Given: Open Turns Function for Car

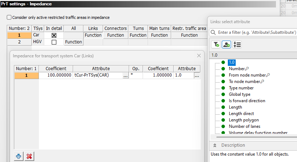Looking at the screenshot, I should tap(138, 35).
